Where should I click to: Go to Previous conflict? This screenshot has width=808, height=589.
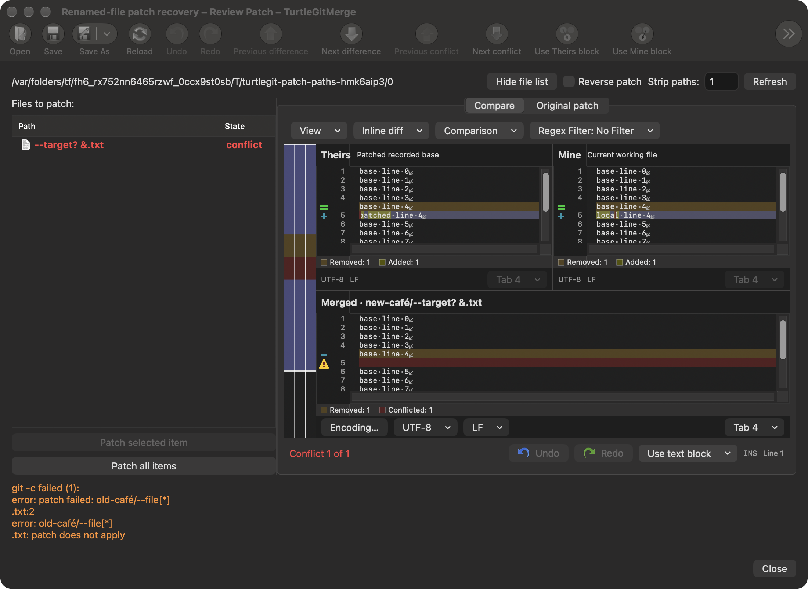[x=426, y=34]
